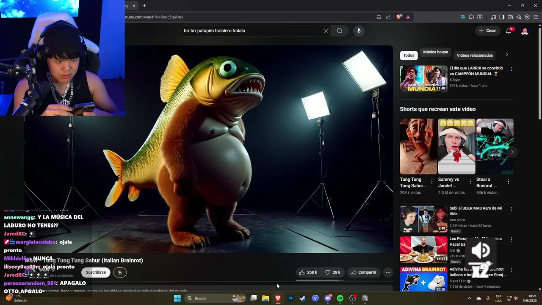Viewport: 542px width, 305px height.
Task: Open the UBER MAS Raro video
Action: tap(423, 219)
